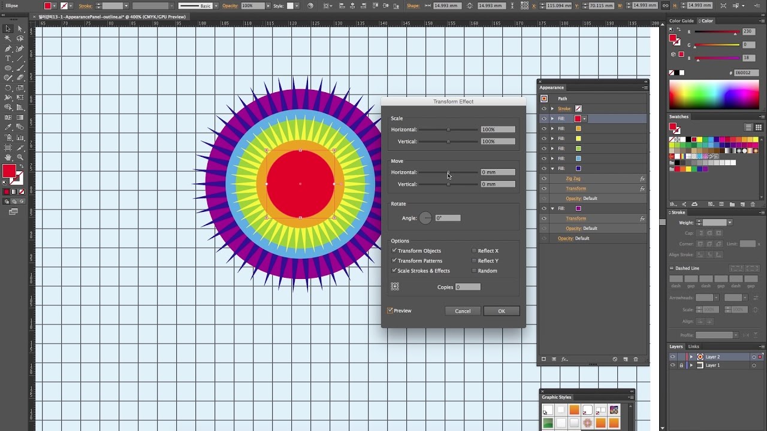The image size is (767, 431).
Task: Select the Hand tool
Action: [8, 157]
